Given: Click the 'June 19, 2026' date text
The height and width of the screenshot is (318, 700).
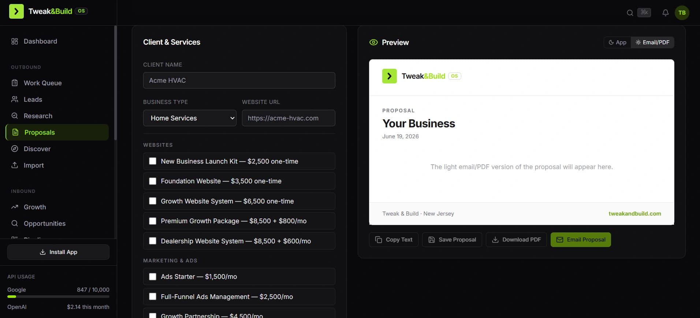Looking at the screenshot, I should pos(401,136).
